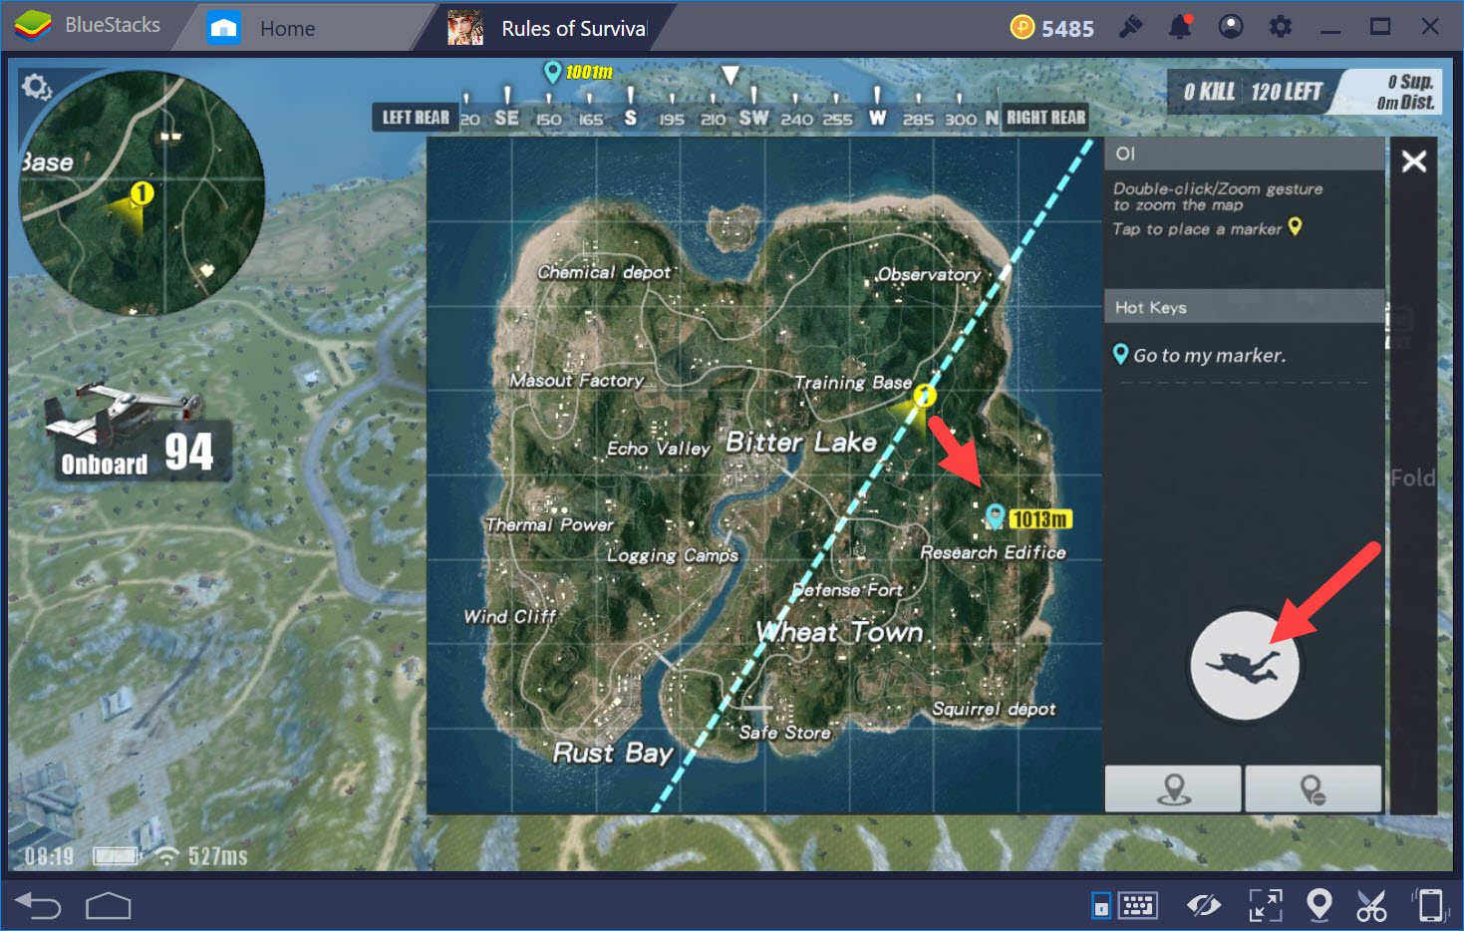
Task: Click the Android back arrow
Action: click(38, 905)
